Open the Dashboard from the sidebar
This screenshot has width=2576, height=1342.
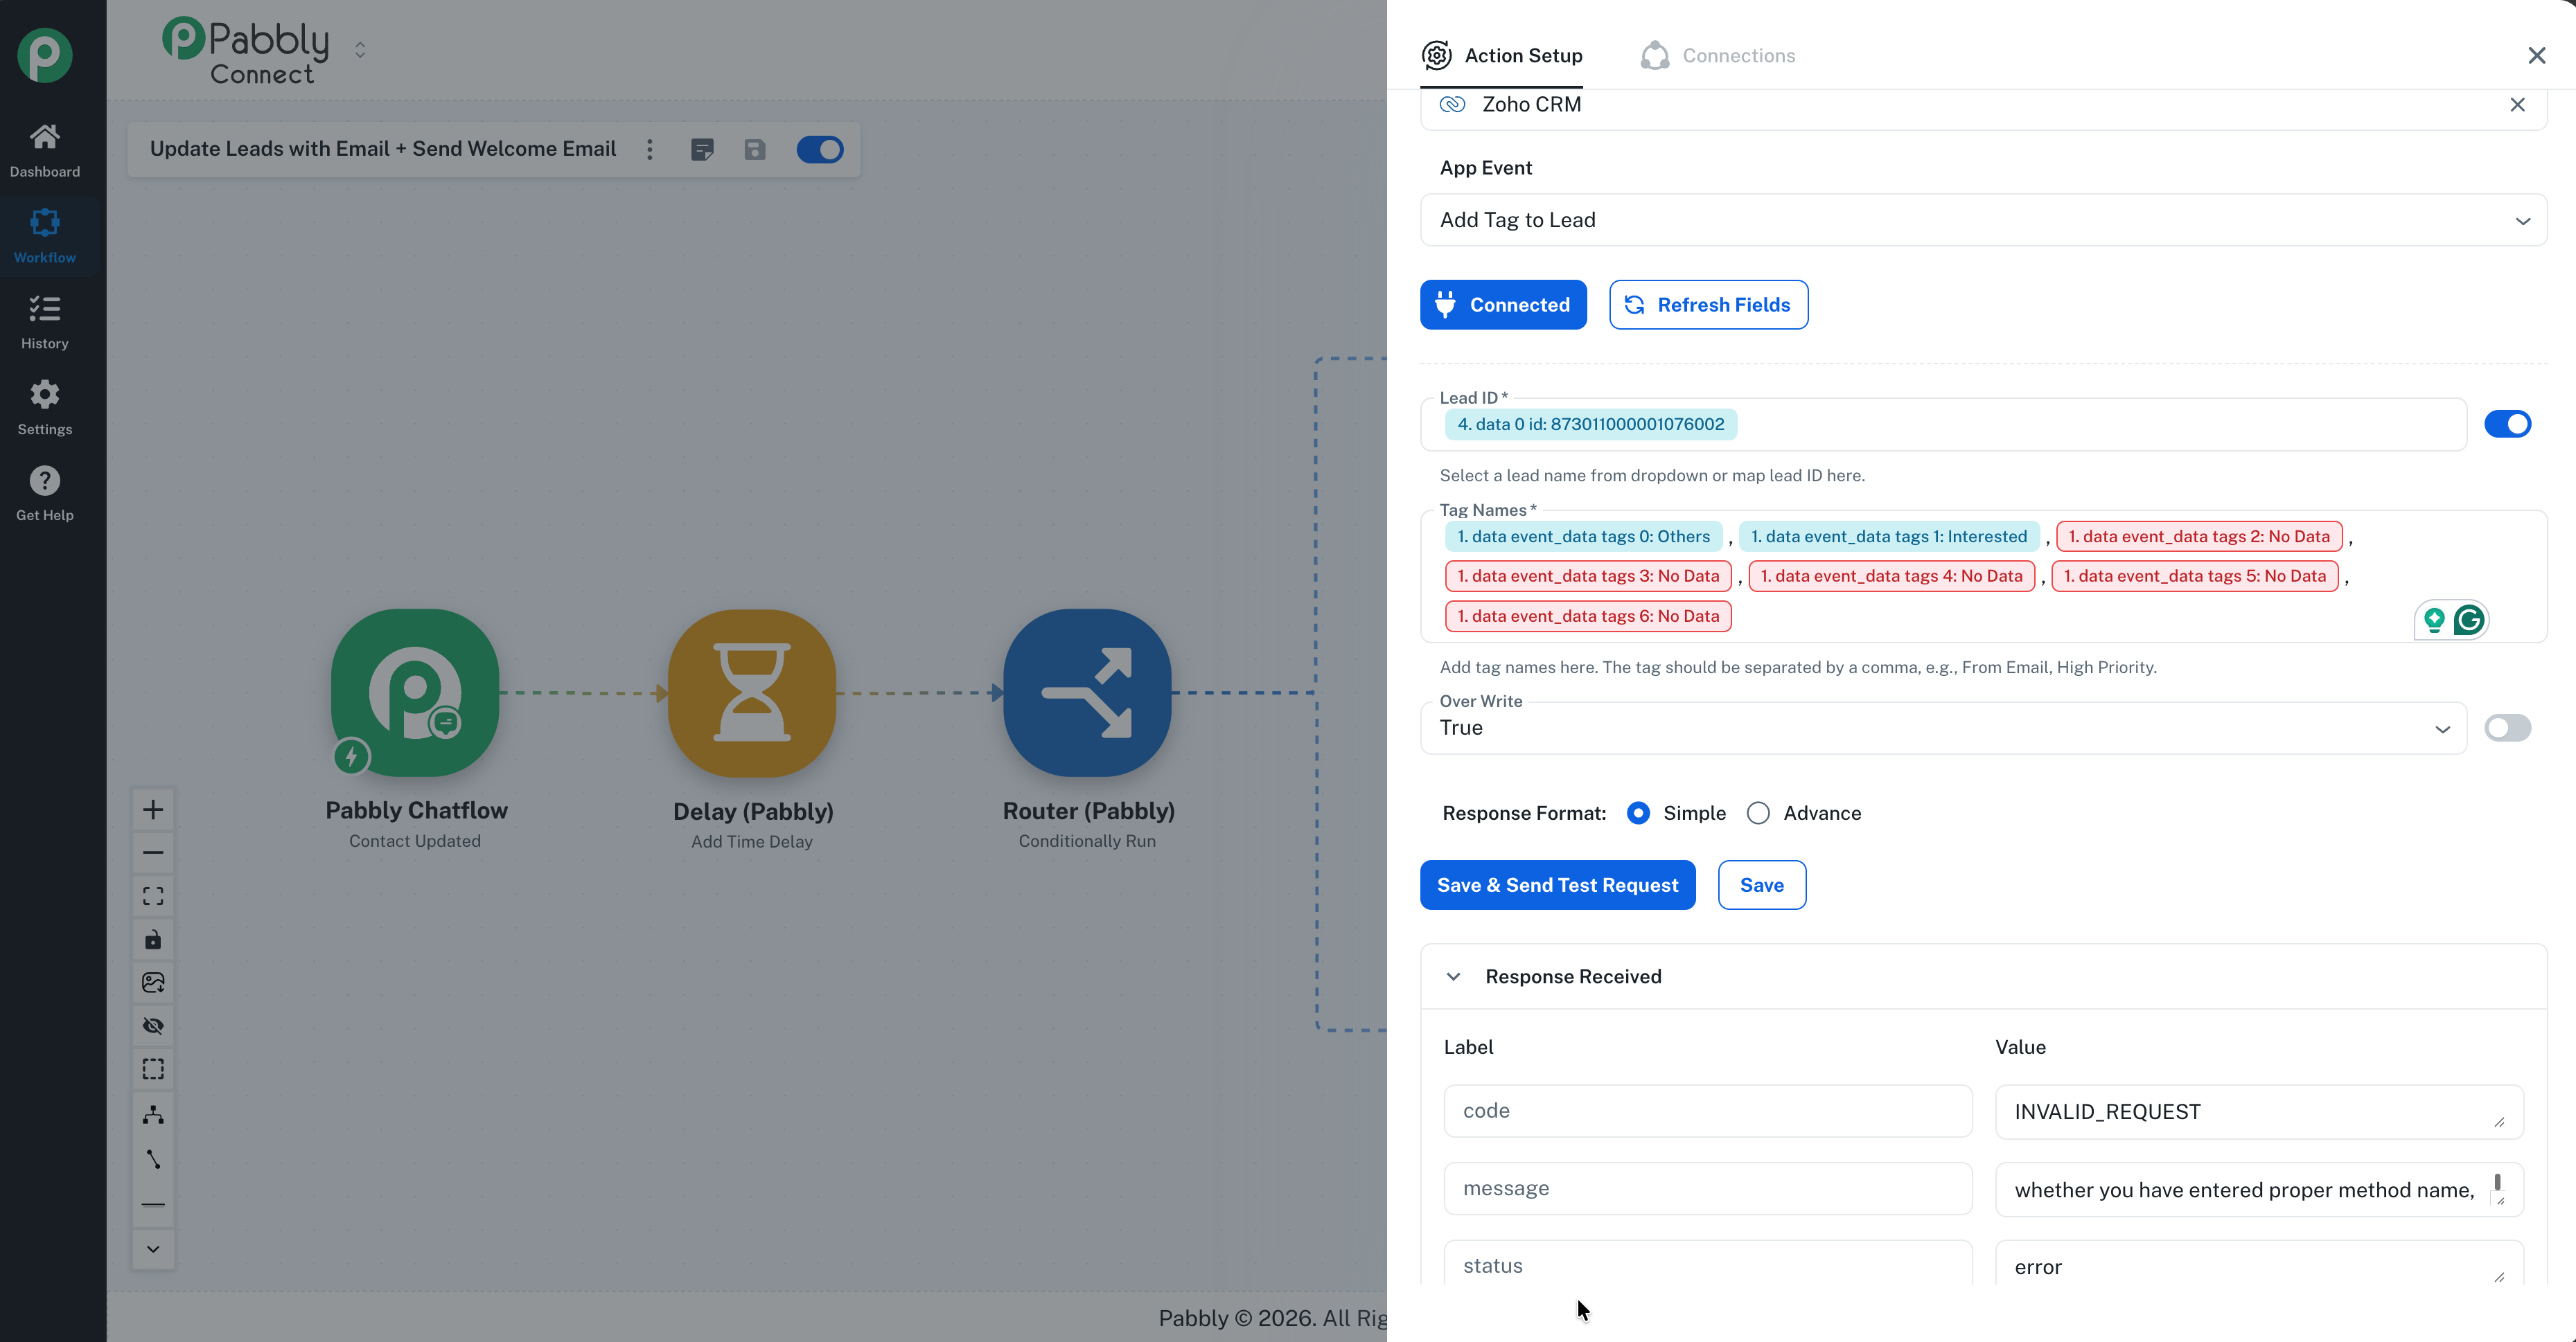(44, 149)
